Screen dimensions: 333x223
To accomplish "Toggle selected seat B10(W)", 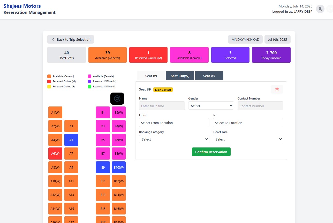I will (119, 167).
